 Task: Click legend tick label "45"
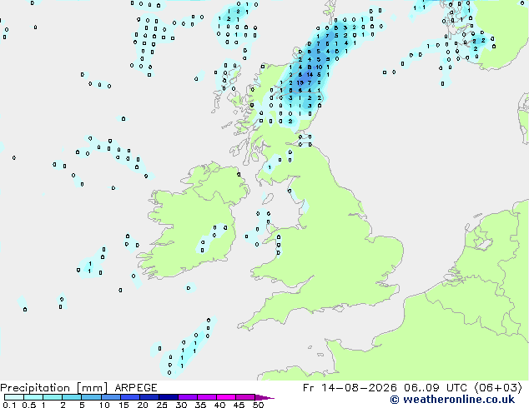239,405
